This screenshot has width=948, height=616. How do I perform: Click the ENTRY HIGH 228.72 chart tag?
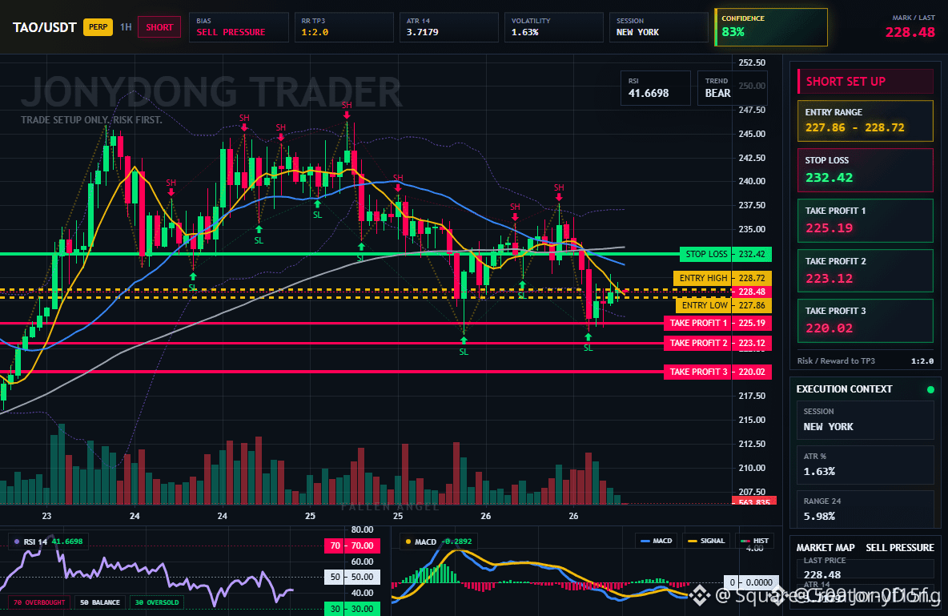click(x=722, y=278)
